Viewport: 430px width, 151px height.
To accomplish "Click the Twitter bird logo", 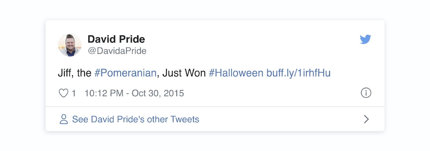I will 366,39.
